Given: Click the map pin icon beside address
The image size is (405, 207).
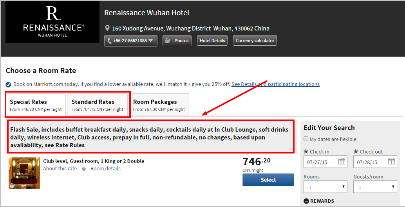Looking at the screenshot, I should point(107,29).
